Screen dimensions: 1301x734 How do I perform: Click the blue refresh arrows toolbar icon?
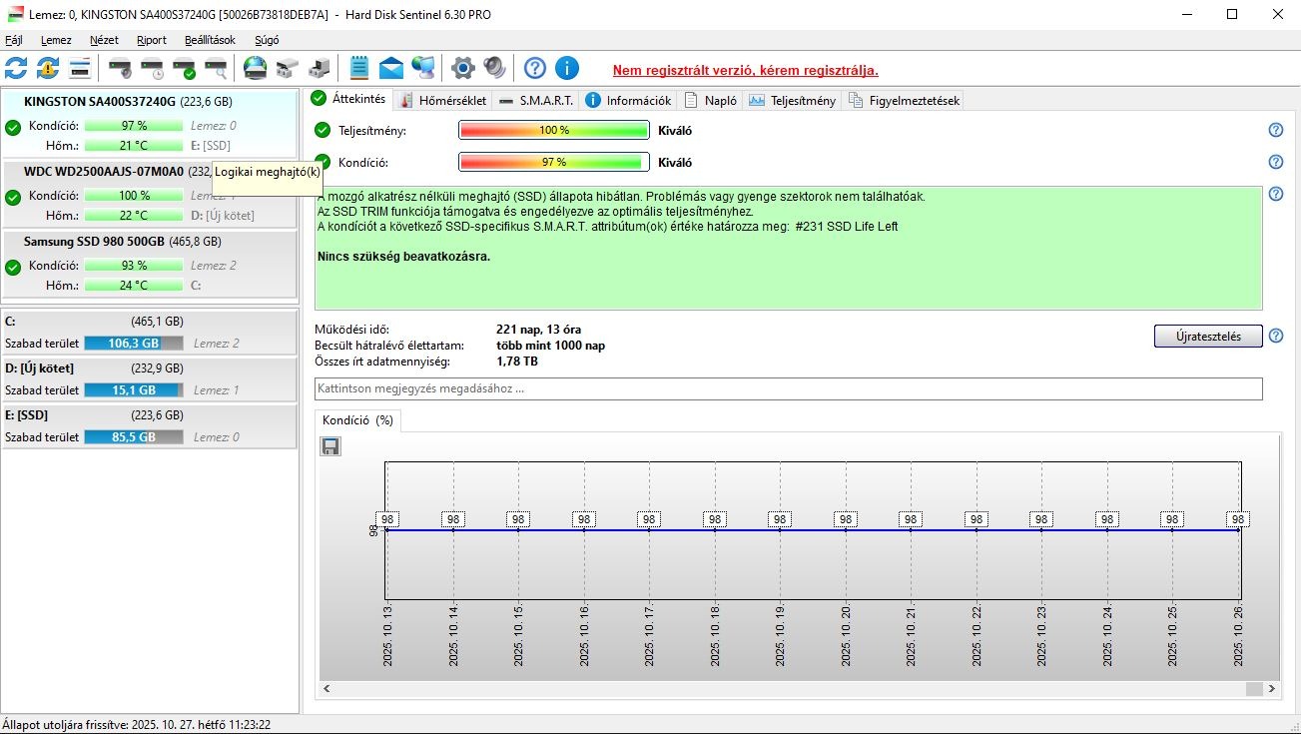(x=16, y=68)
